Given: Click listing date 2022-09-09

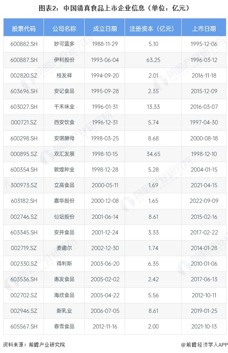Looking at the screenshot, I should click(x=204, y=201).
